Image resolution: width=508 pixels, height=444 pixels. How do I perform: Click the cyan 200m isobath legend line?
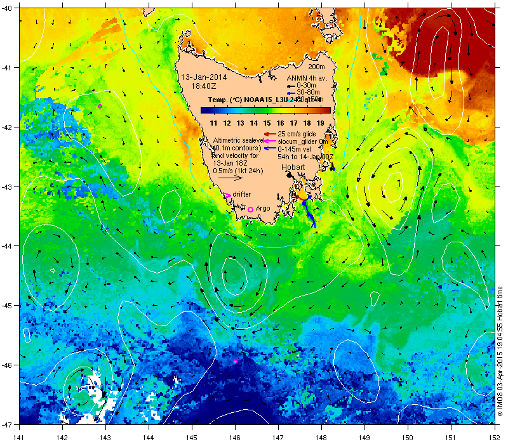(316, 72)
